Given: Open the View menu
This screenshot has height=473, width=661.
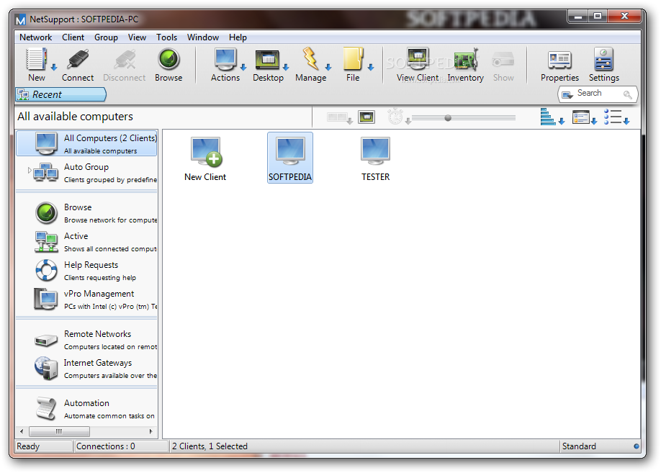Looking at the screenshot, I should (137, 37).
